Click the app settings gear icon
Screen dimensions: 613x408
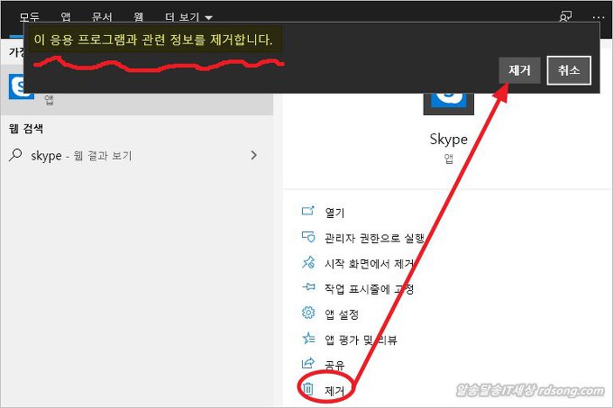[x=308, y=313]
